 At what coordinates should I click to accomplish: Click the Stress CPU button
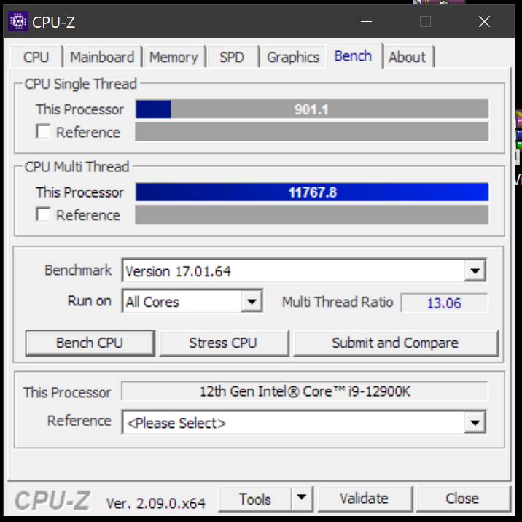[224, 343]
